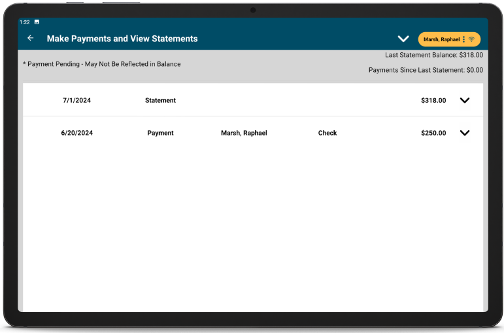Tap the Check payment method text
This screenshot has width=504, height=333.
pyautogui.click(x=328, y=133)
